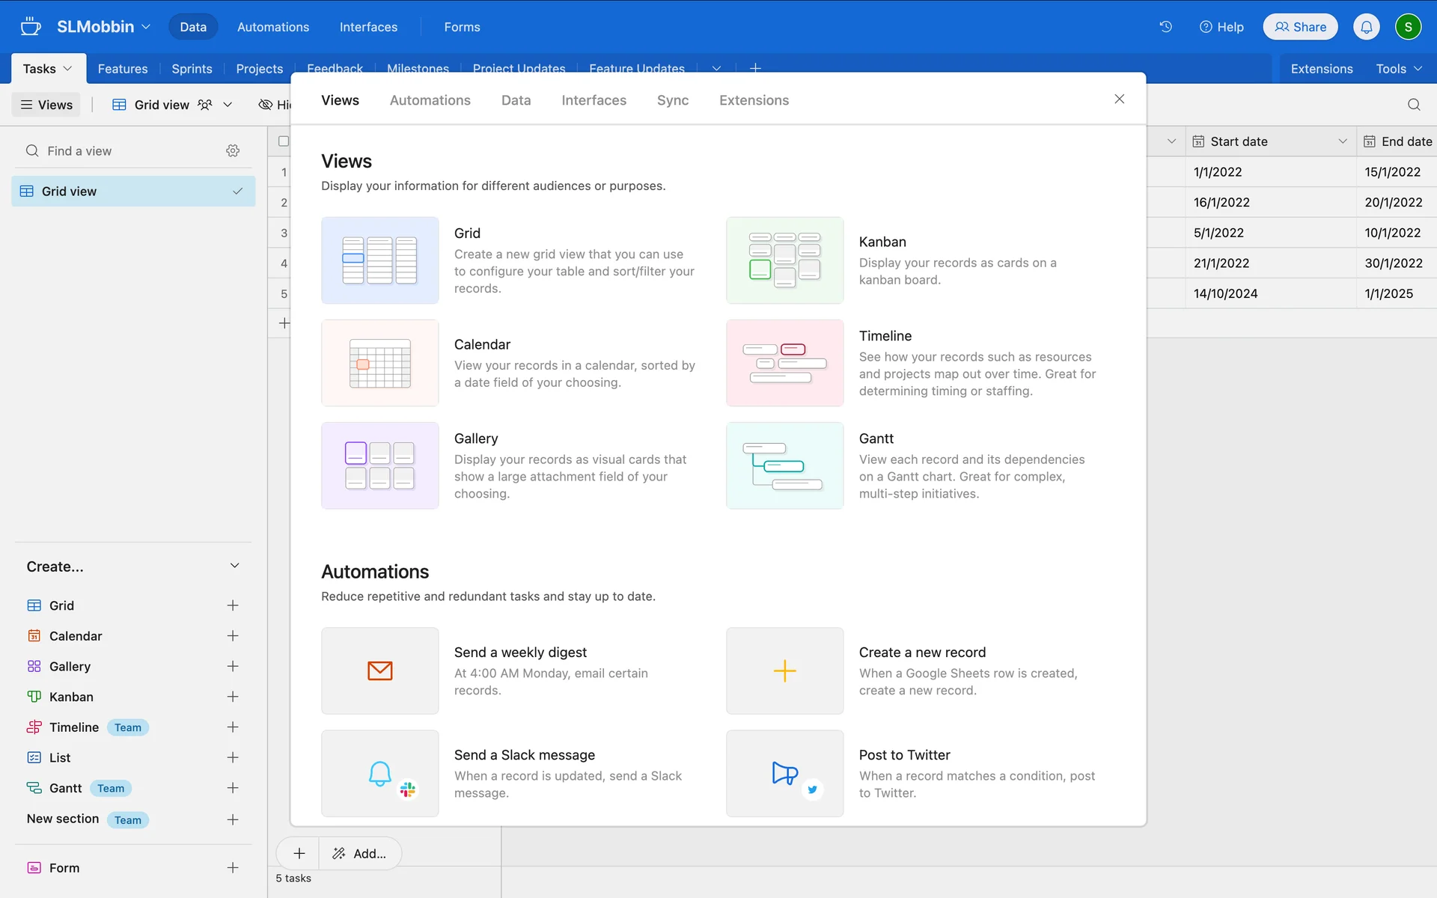Open base history clock icon

[x=1165, y=27]
